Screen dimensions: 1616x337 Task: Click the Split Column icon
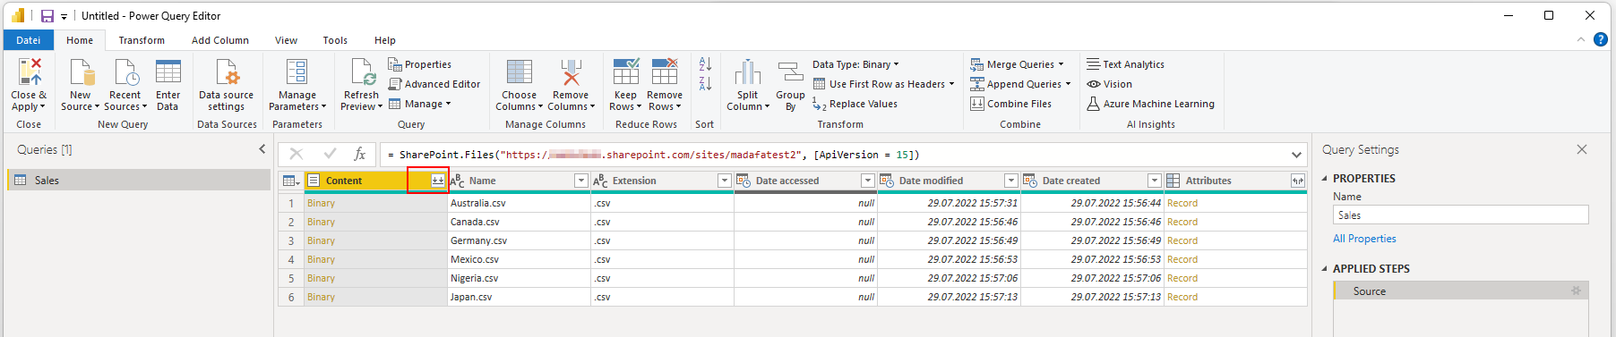747,72
